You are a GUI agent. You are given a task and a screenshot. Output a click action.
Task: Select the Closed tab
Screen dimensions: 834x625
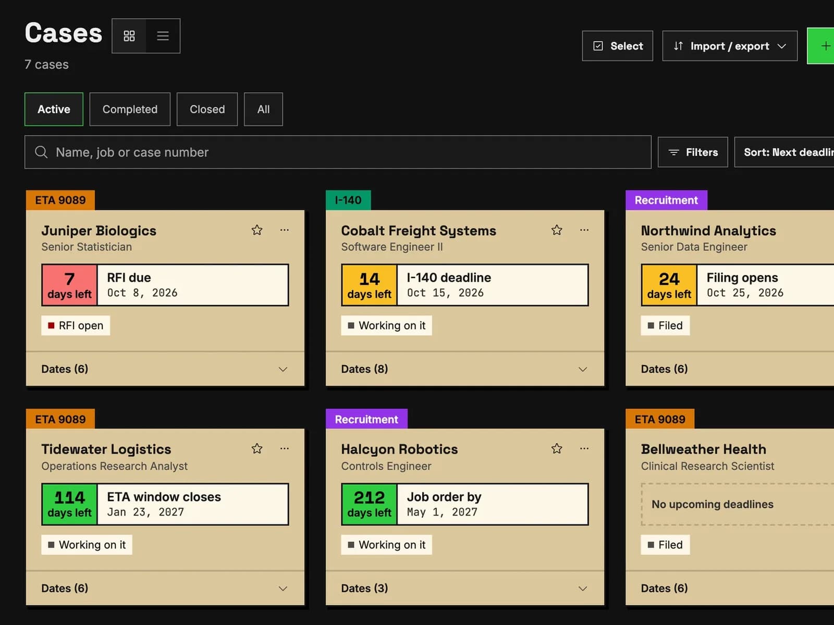click(207, 109)
